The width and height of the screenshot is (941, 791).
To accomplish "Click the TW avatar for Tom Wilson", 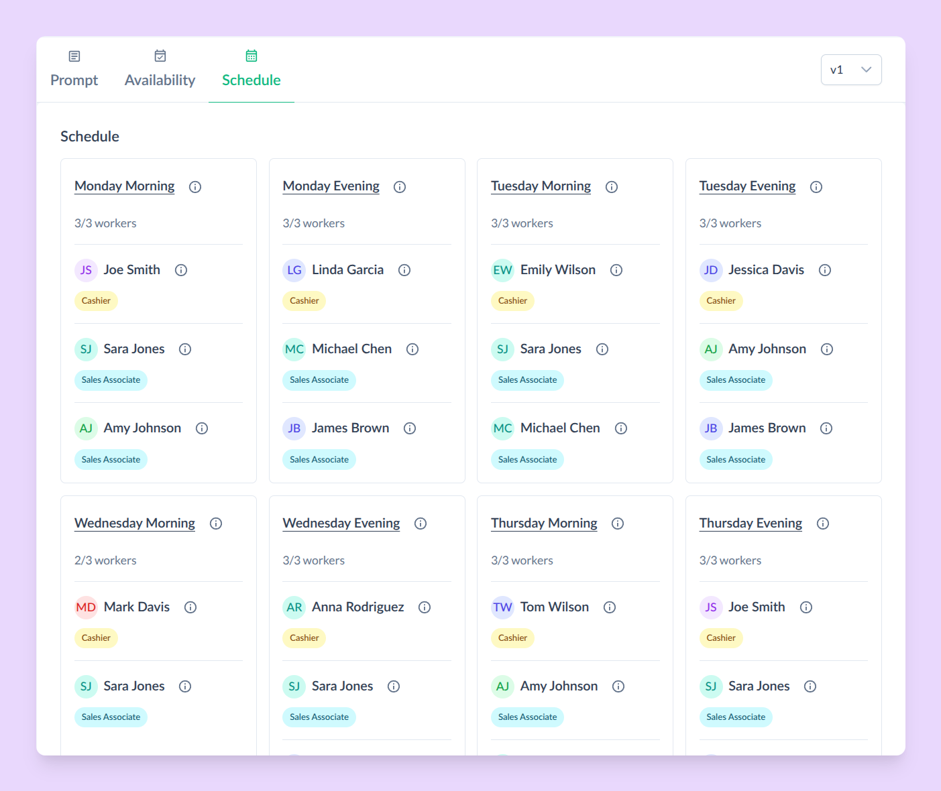I will (502, 607).
